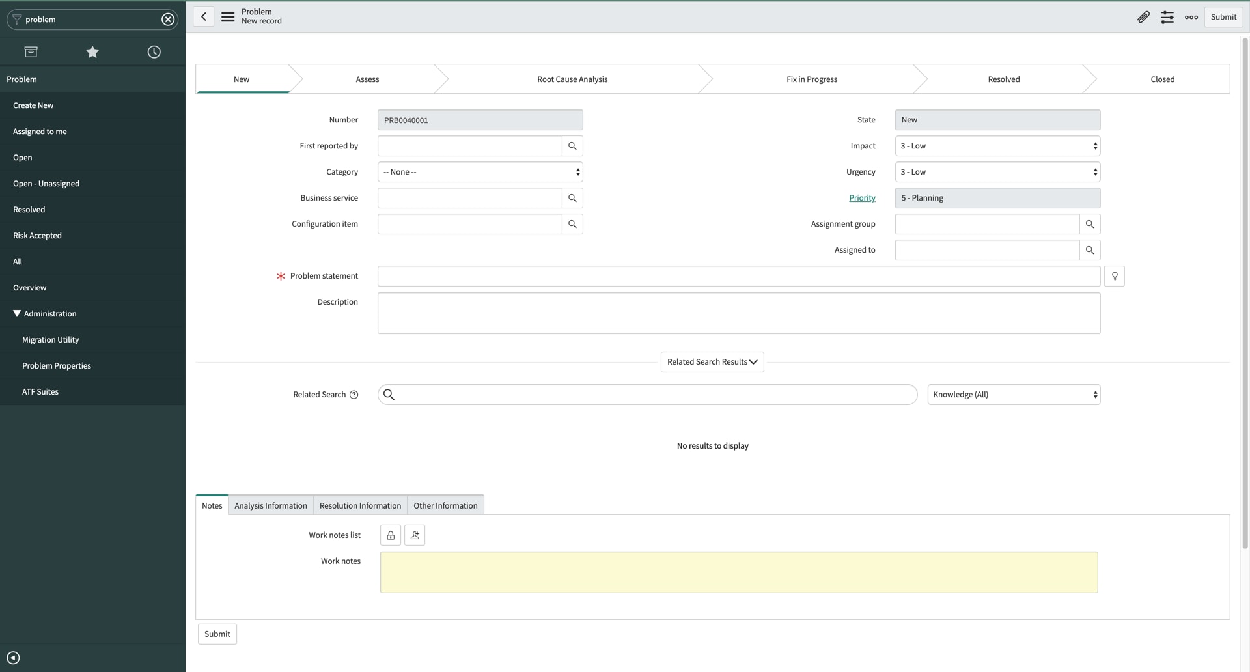Click the Related Search input box
This screenshot has width=1250, height=672.
(648, 395)
